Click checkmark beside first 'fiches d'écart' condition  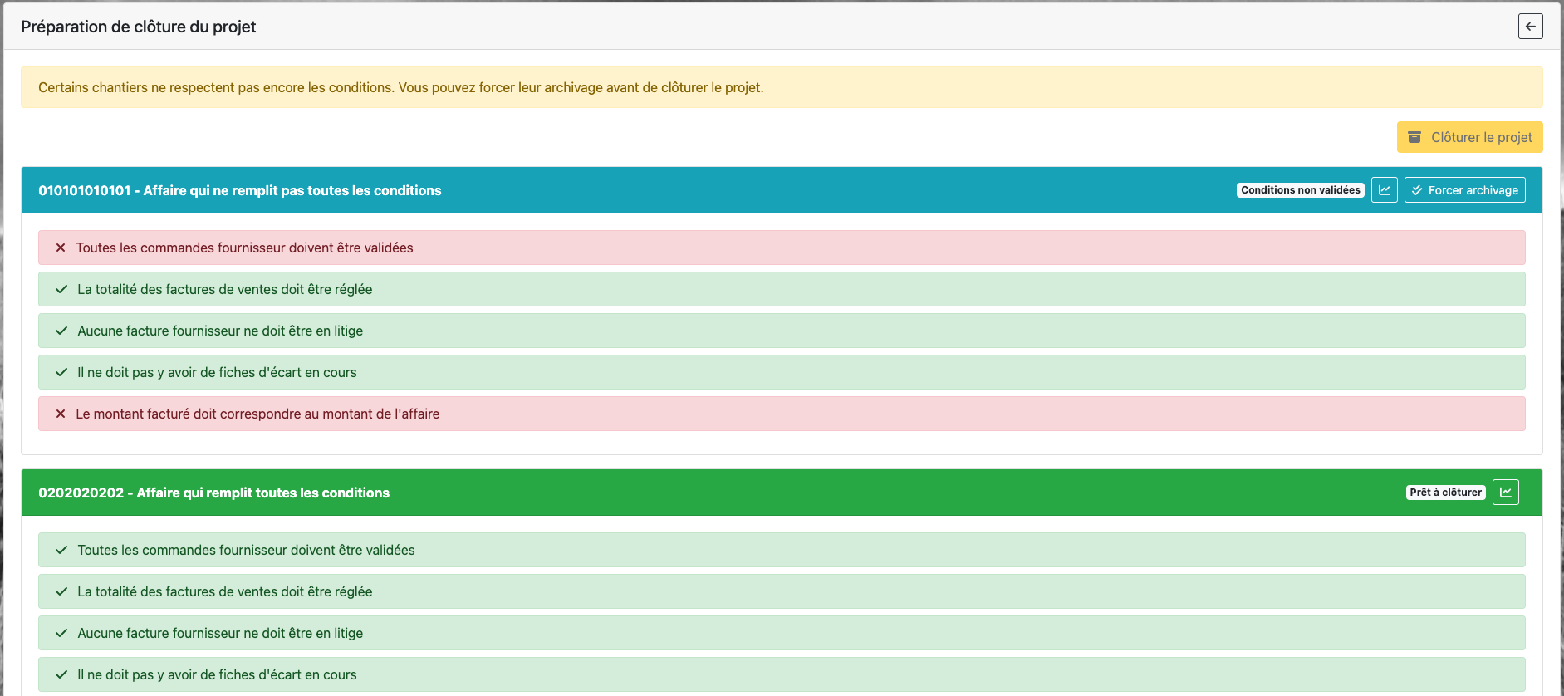click(x=61, y=372)
